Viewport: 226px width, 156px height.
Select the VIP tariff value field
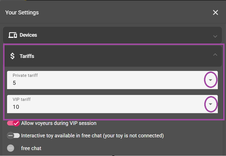(112, 104)
